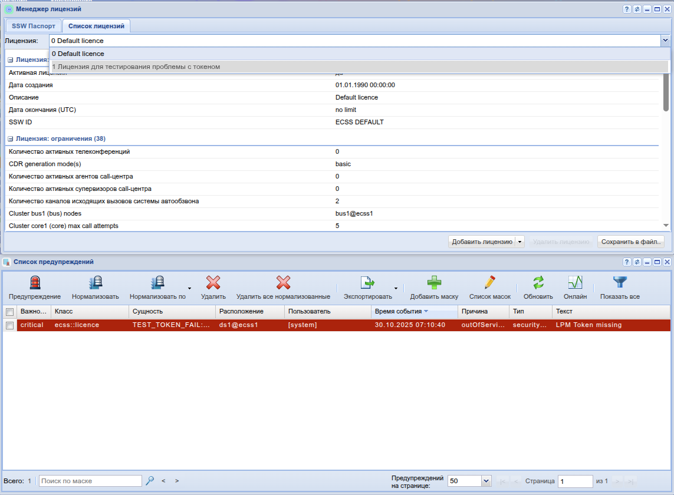The height and width of the screenshot is (495, 674).
Task: Click Удалить все нормализованные icon
Action: coord(283,283)
